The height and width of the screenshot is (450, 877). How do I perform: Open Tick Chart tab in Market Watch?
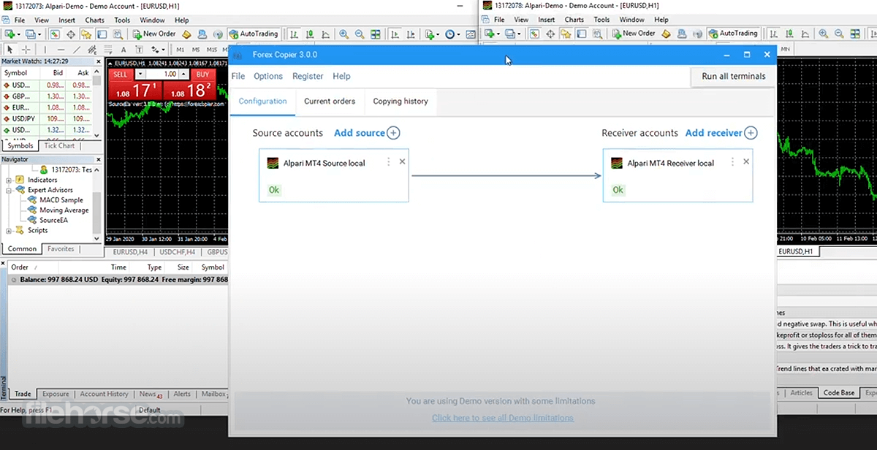59,146
